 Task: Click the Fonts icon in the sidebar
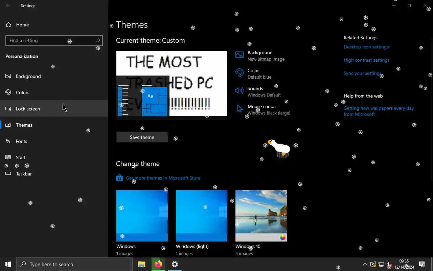coord(8,141)
